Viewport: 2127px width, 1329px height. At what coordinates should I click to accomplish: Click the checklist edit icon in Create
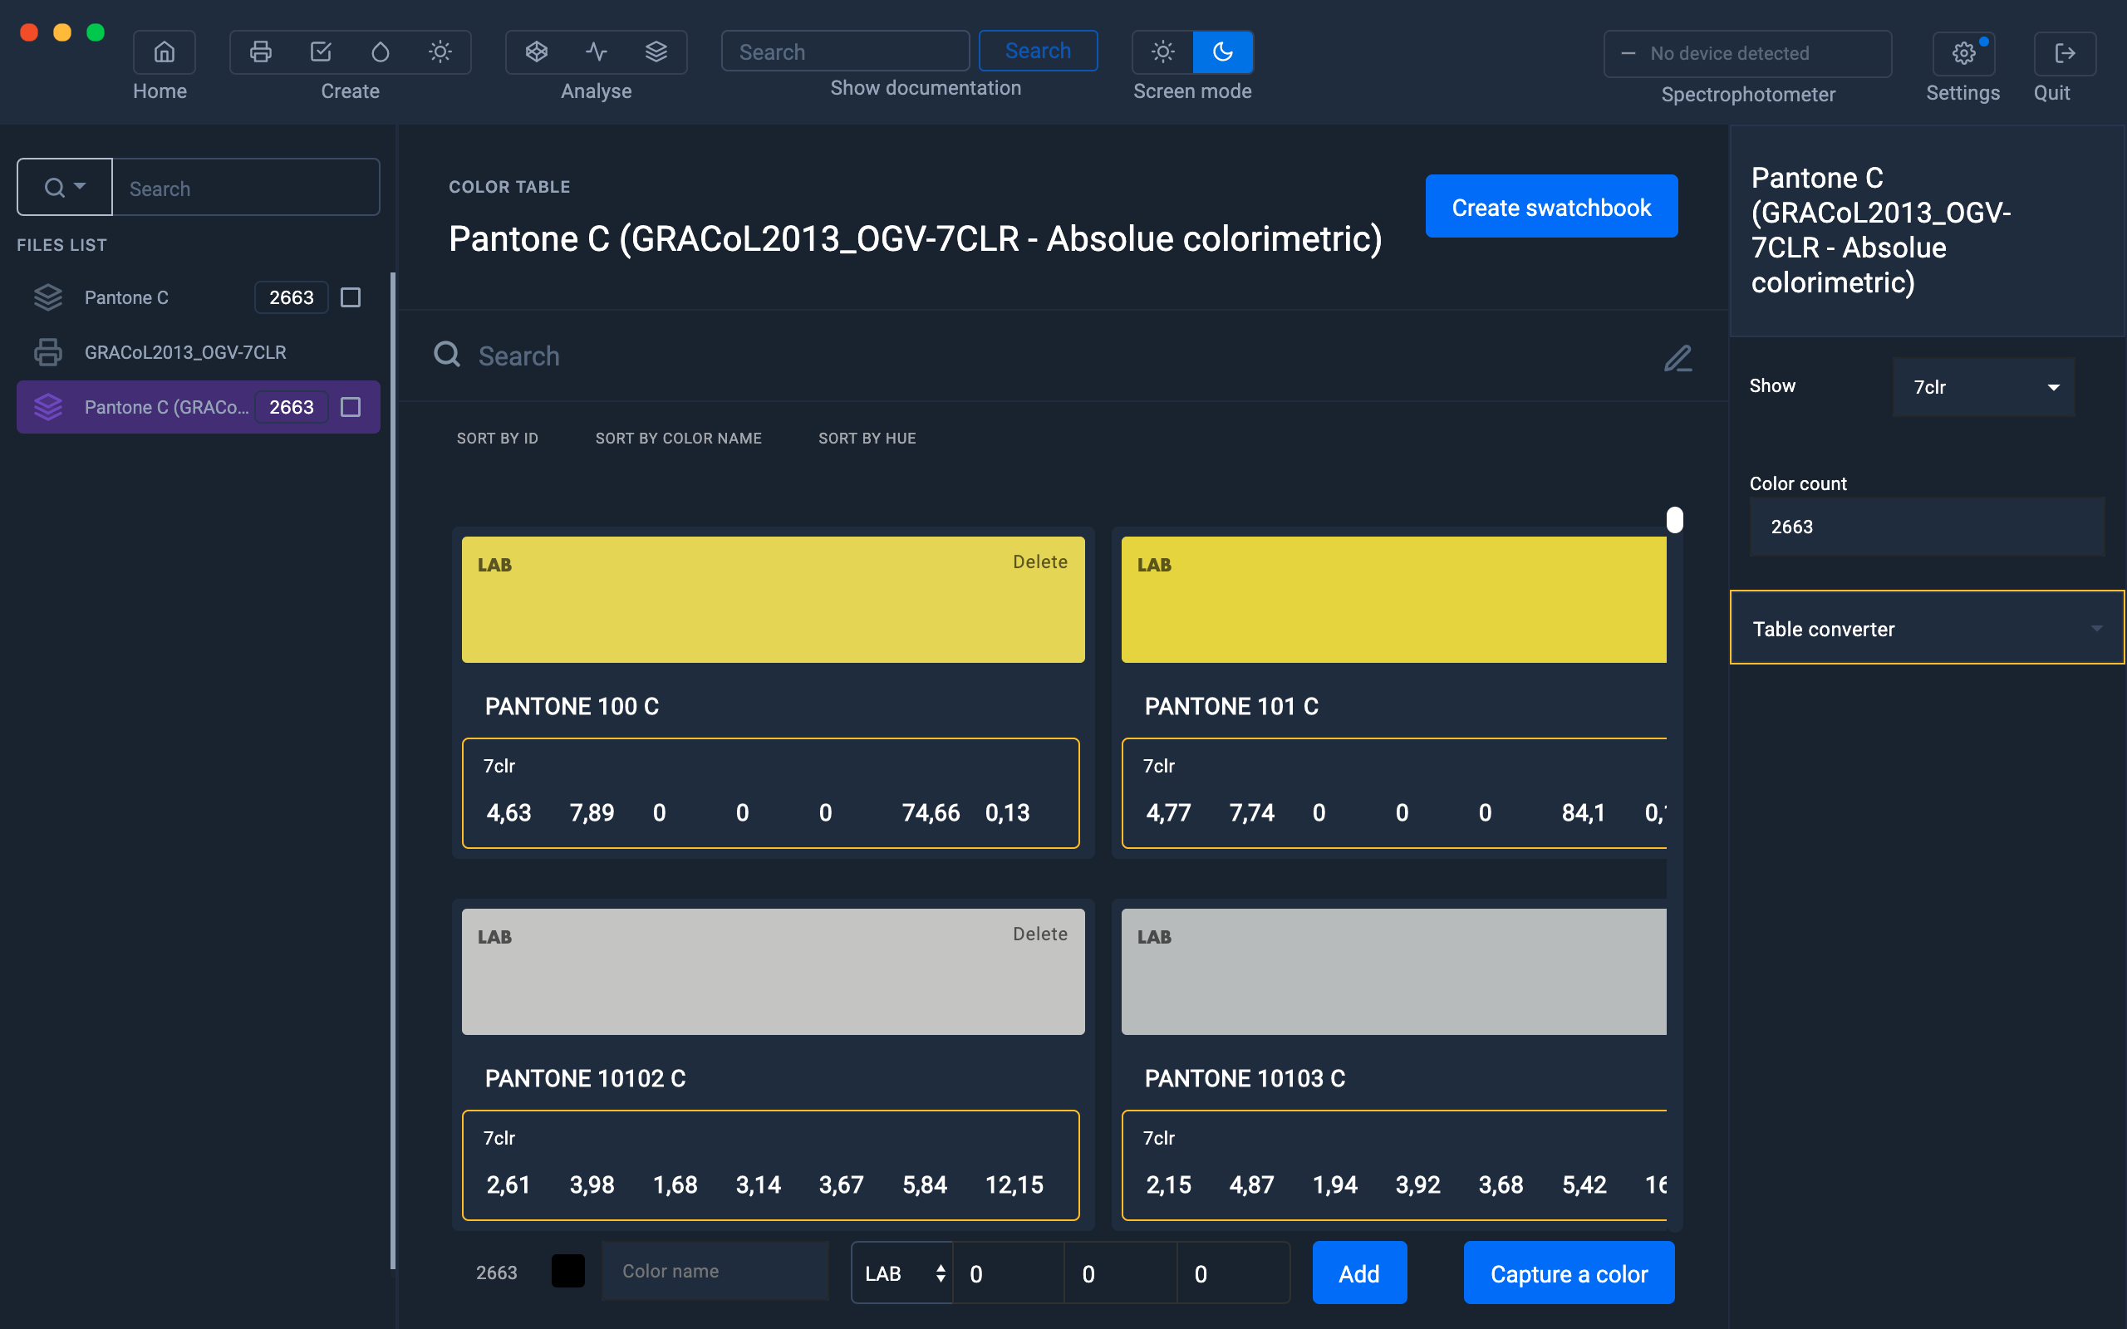click(321, 51)
